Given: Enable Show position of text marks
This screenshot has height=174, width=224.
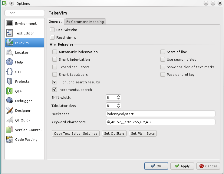Looking at the screenshot, I should (x=163, y=67).
